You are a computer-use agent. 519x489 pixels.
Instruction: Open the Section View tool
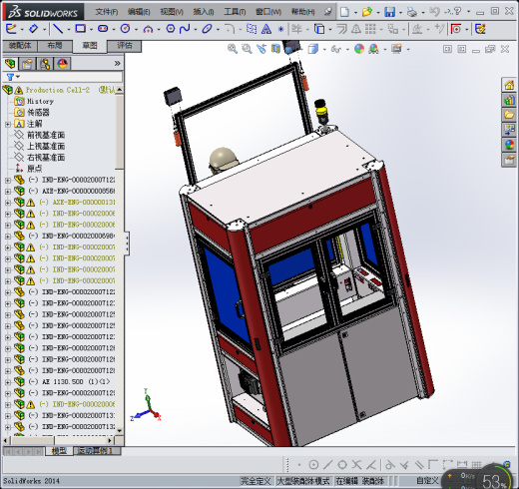click(275, 49)
